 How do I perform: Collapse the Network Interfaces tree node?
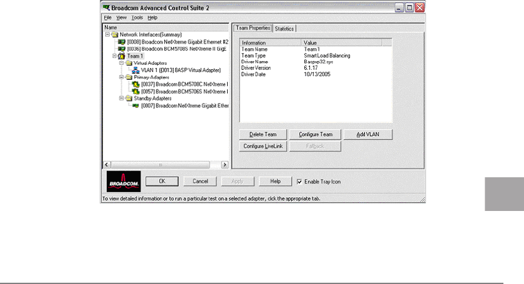pos(107,34)
